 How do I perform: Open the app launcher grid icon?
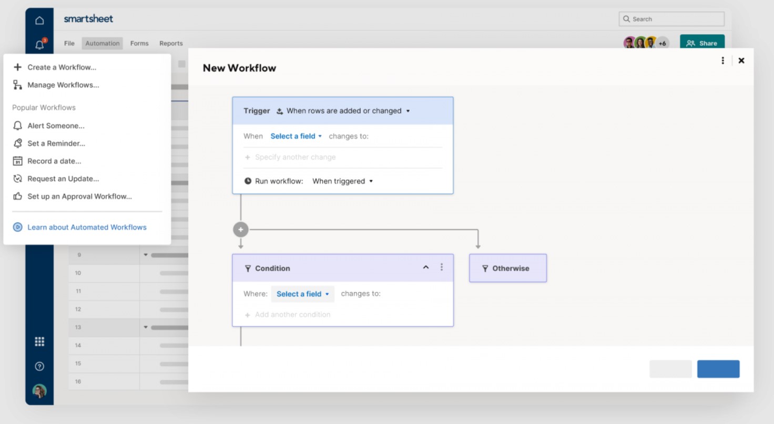coord(39,342)
